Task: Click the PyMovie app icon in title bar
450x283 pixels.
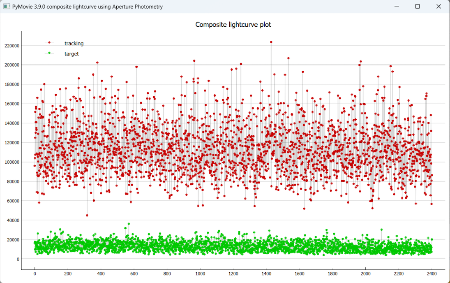Action: coord(6,7)
